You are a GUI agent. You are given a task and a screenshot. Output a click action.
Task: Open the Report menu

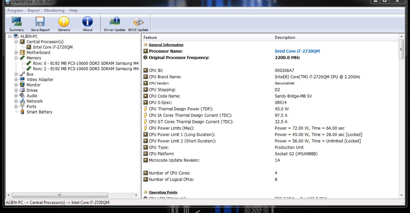tap(33, 10)
